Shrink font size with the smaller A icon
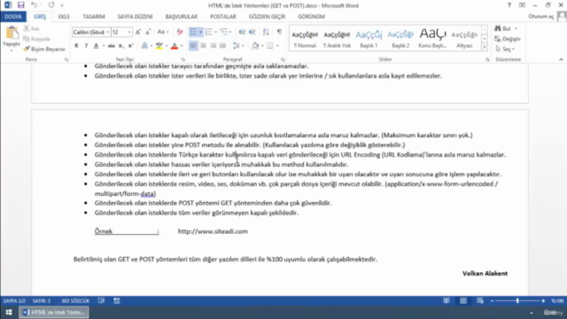Image resolution: width=567 pixels, height=319 pixels. coord(148,32)
